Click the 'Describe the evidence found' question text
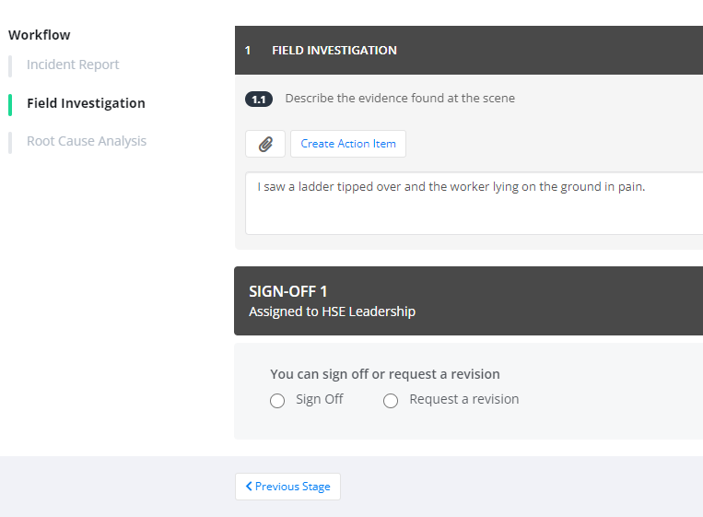The height and width of the screenshot is (517, 703). (400, 99)
